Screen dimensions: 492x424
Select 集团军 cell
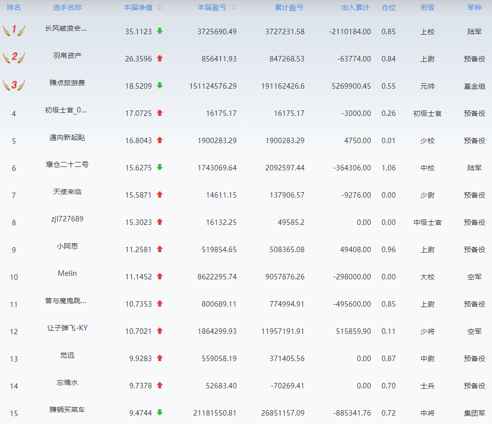pos(475,413)
